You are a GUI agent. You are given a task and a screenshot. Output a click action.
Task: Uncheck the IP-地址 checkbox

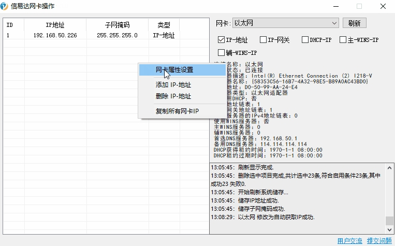[x=222, y=40]
